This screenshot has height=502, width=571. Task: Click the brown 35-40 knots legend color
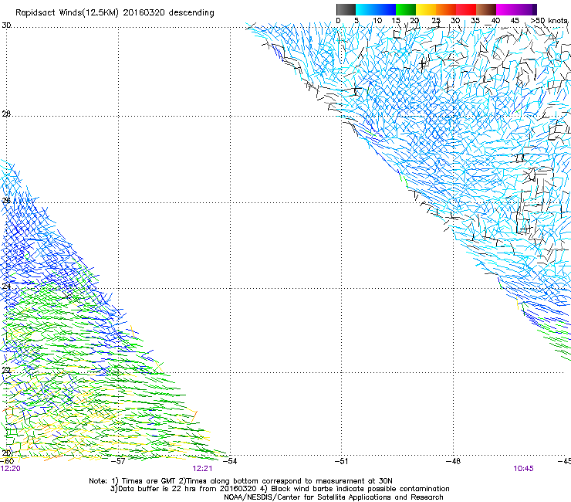pos(486,9)
